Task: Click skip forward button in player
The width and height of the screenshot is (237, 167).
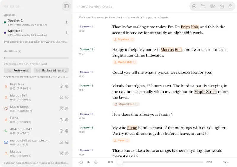Action: (x=96, y=162)
